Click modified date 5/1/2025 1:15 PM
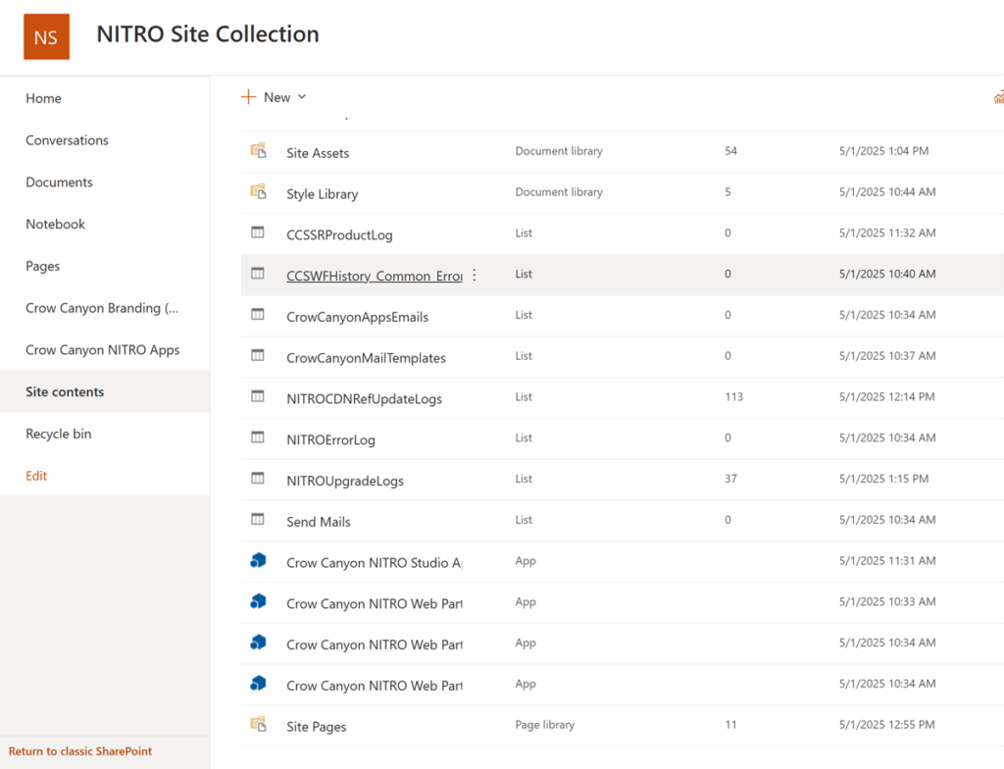1004x769 pixels. point(883,479)
